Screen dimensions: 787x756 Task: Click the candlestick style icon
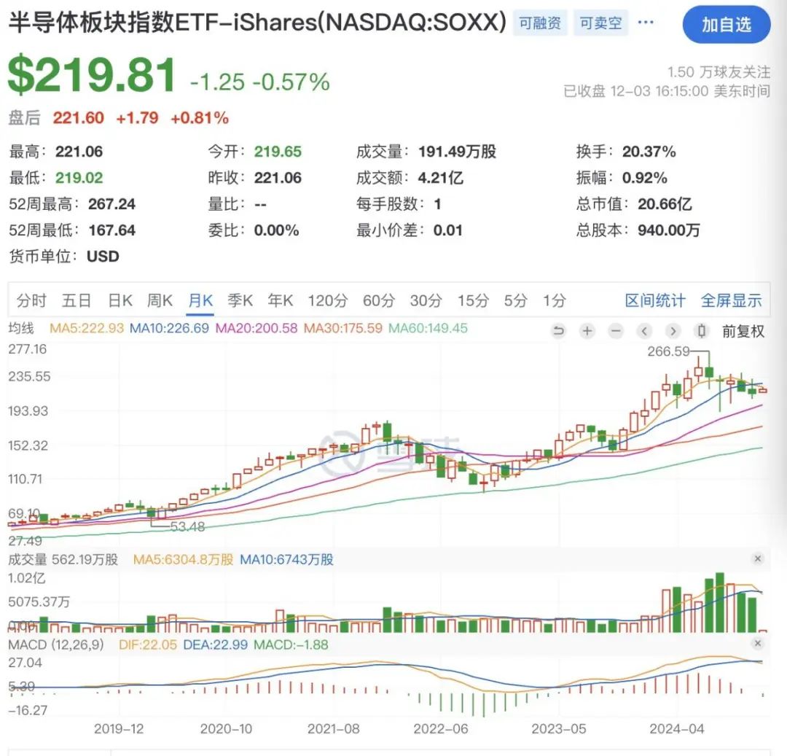(702, 331)
